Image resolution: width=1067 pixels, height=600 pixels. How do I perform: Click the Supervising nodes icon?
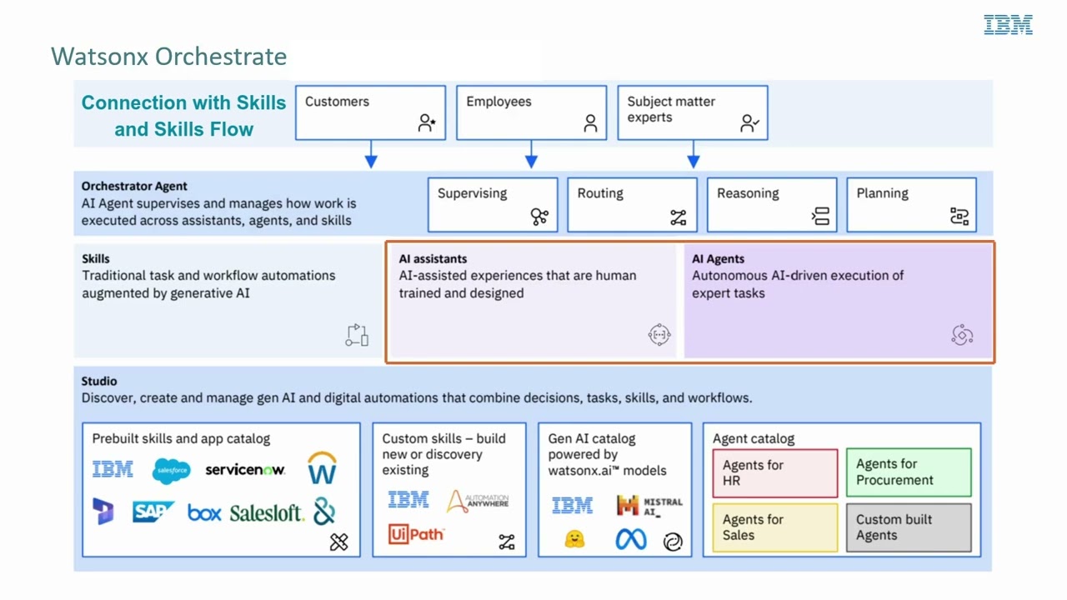[x=539, y=217]
